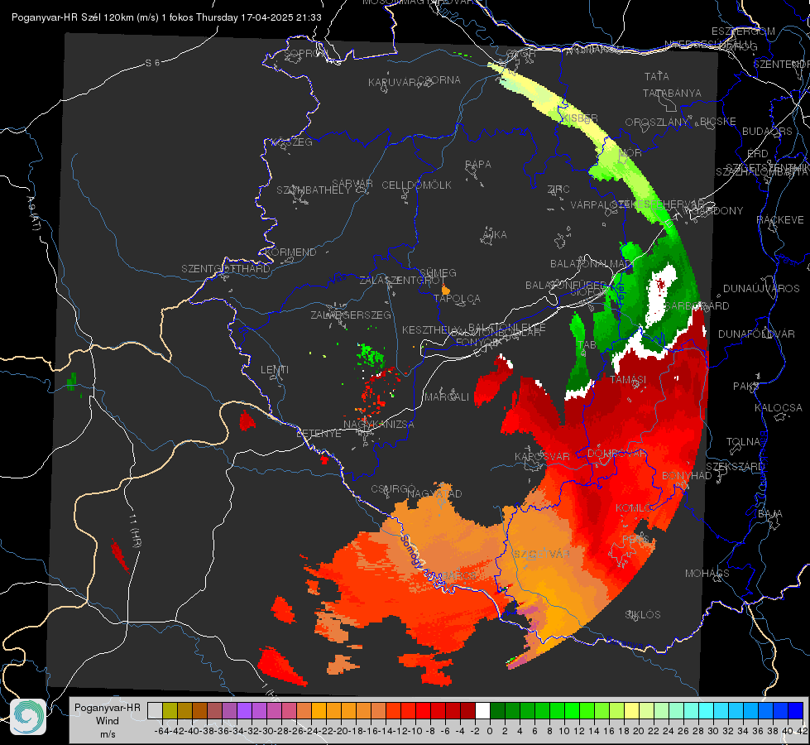
Task: Select the SZEKSZÁRD label
Action: (x=735, y=467)
